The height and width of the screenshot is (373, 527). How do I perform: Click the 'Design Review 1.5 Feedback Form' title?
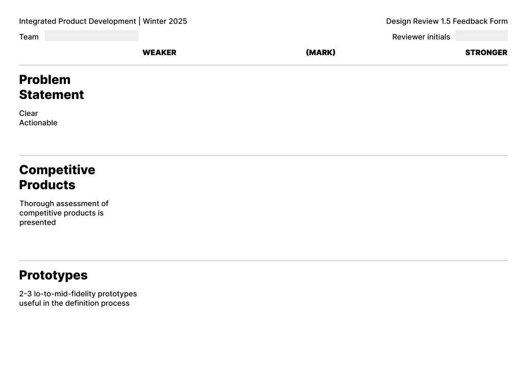coord(447,22)
